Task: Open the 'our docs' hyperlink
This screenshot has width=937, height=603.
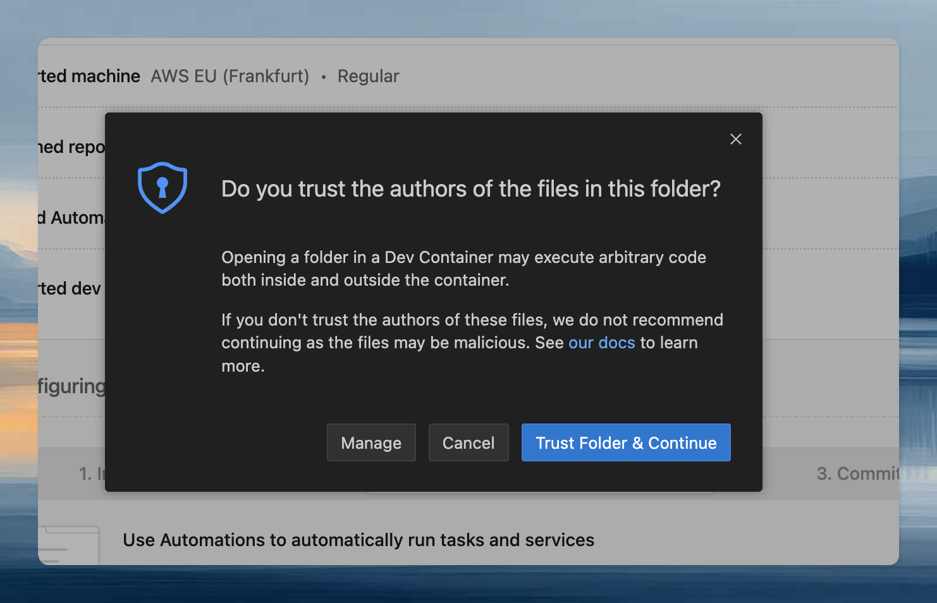Action: 601,343
